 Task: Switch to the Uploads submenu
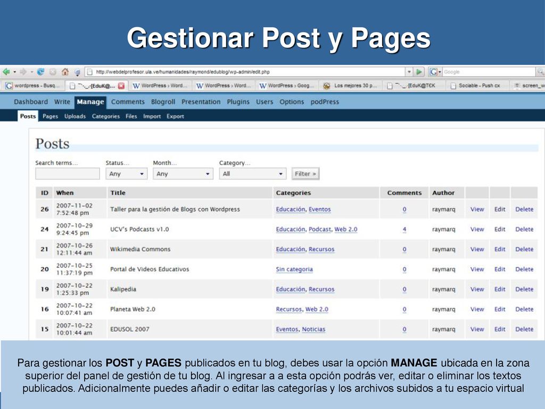[75, 116]
